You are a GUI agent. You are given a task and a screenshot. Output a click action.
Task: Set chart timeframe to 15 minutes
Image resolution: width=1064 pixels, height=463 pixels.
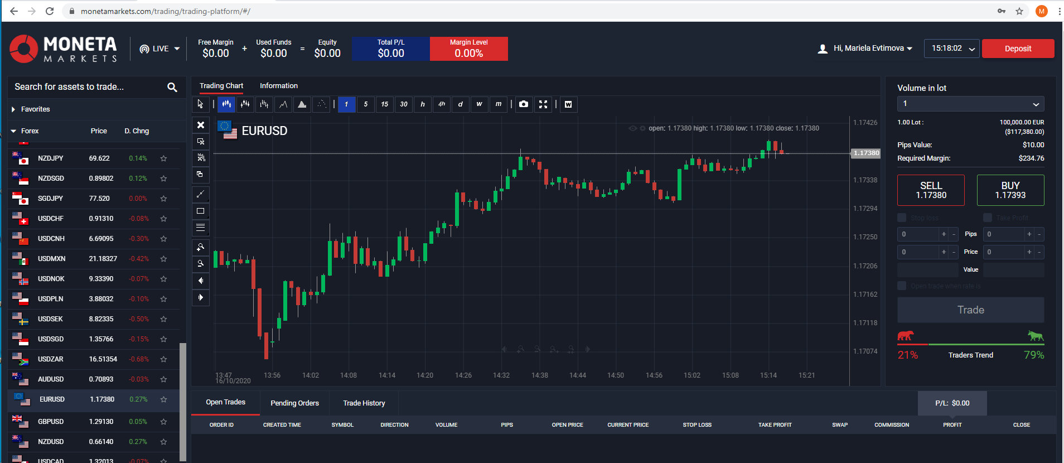pos(384,104)
